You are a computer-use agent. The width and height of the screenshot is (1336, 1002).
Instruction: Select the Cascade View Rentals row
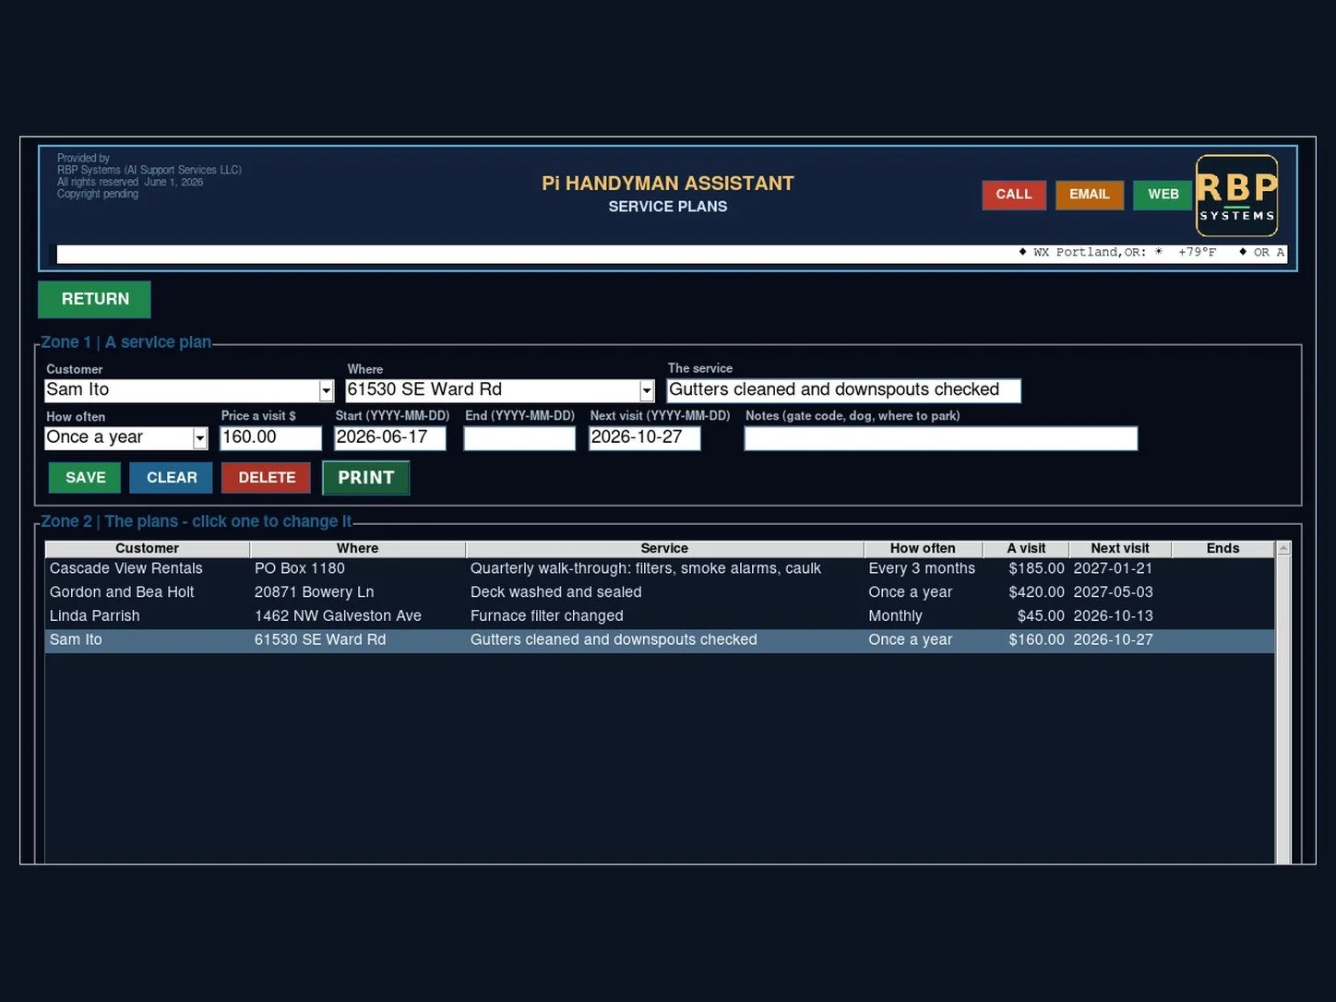[660, 568]
